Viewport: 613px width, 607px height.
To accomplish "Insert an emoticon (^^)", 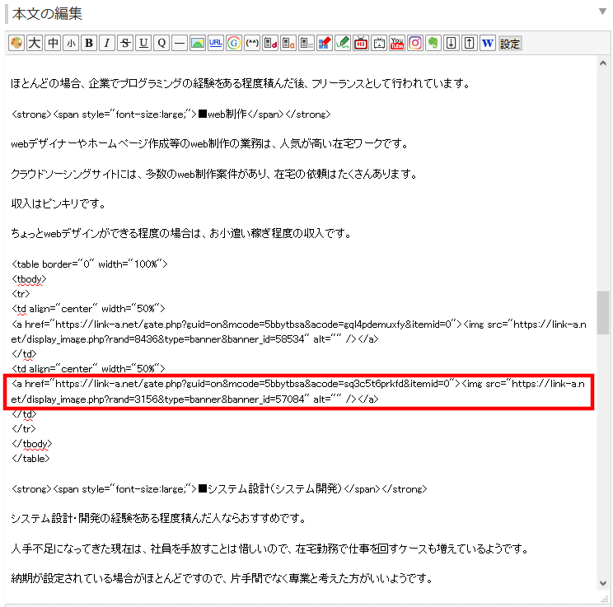I will coord(252,43).
